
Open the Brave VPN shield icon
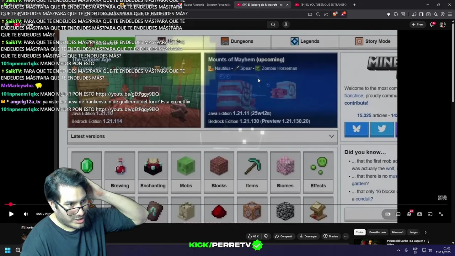[443, 14]
